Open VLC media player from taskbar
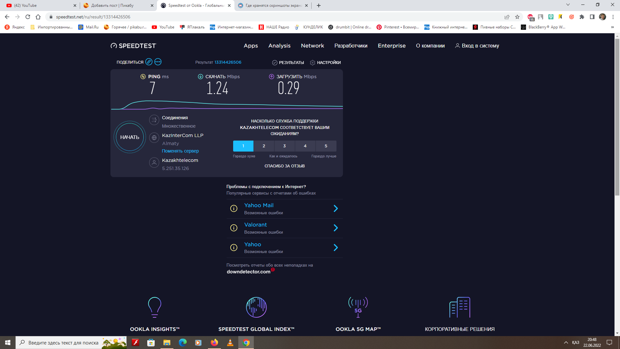The width and height of the screenshot is (620, 349). [230, 343]
